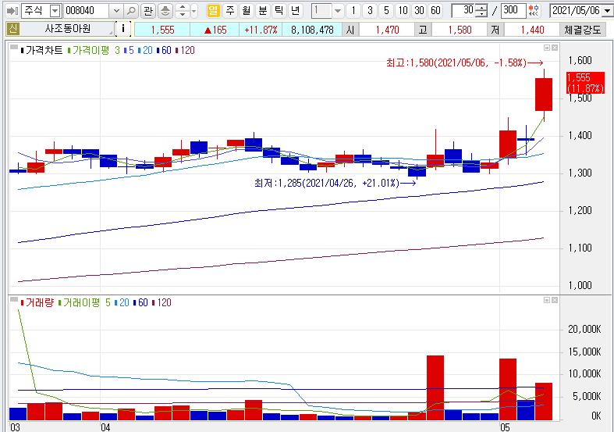Viewport: 614px width, 432px height.
Task: Click the volume value 8,108,478
Action: [312, 30]
